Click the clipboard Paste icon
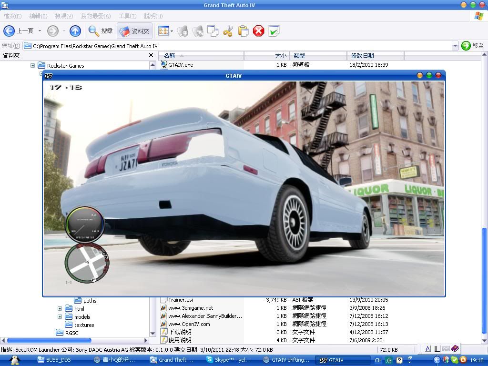 point(243,31)
